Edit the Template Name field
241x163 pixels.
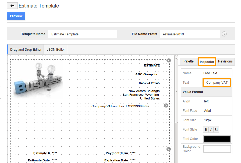(x=83, y=34)
